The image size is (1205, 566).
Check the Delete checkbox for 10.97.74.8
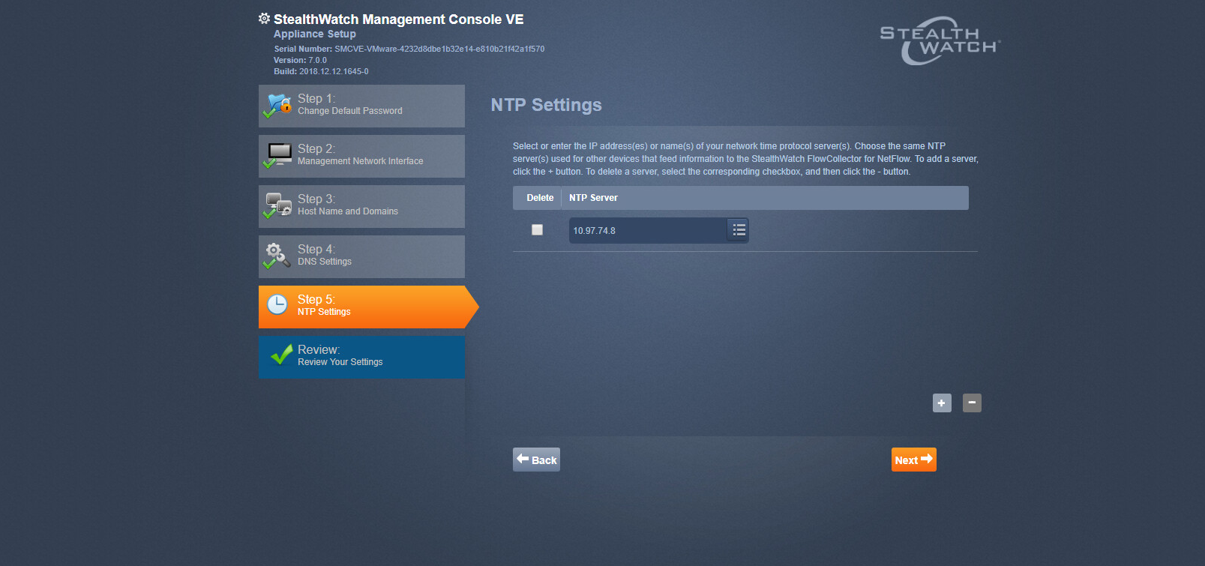pos(537,230)
